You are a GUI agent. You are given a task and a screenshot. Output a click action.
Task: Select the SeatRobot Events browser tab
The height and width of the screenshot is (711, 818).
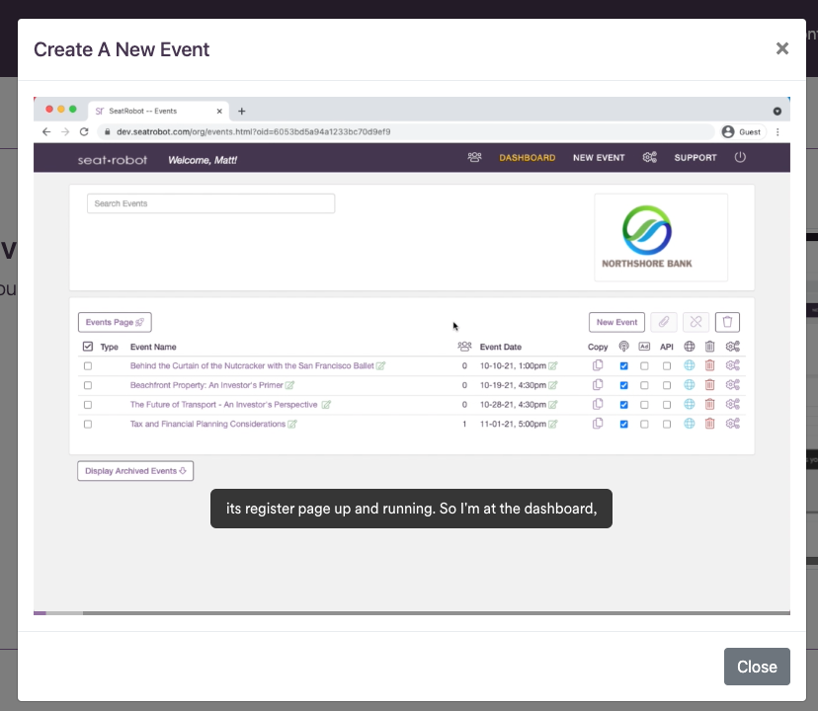158,111
